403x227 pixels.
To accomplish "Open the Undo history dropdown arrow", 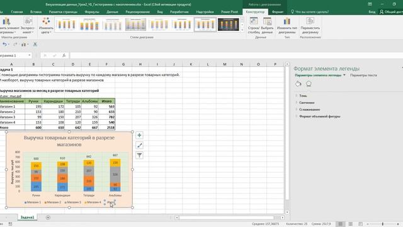I will (x=9, y=45).
